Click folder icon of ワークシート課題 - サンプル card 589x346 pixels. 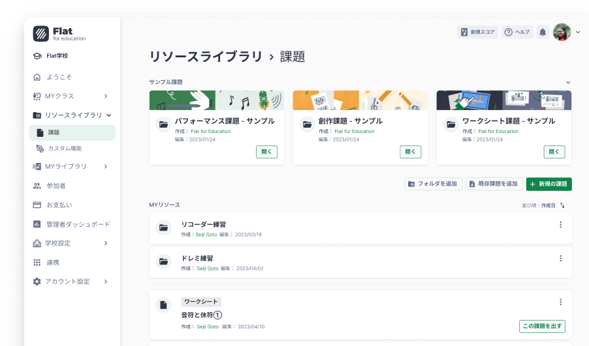[451, 124]
